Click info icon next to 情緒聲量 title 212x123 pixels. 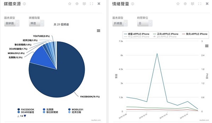pos(133,4)
